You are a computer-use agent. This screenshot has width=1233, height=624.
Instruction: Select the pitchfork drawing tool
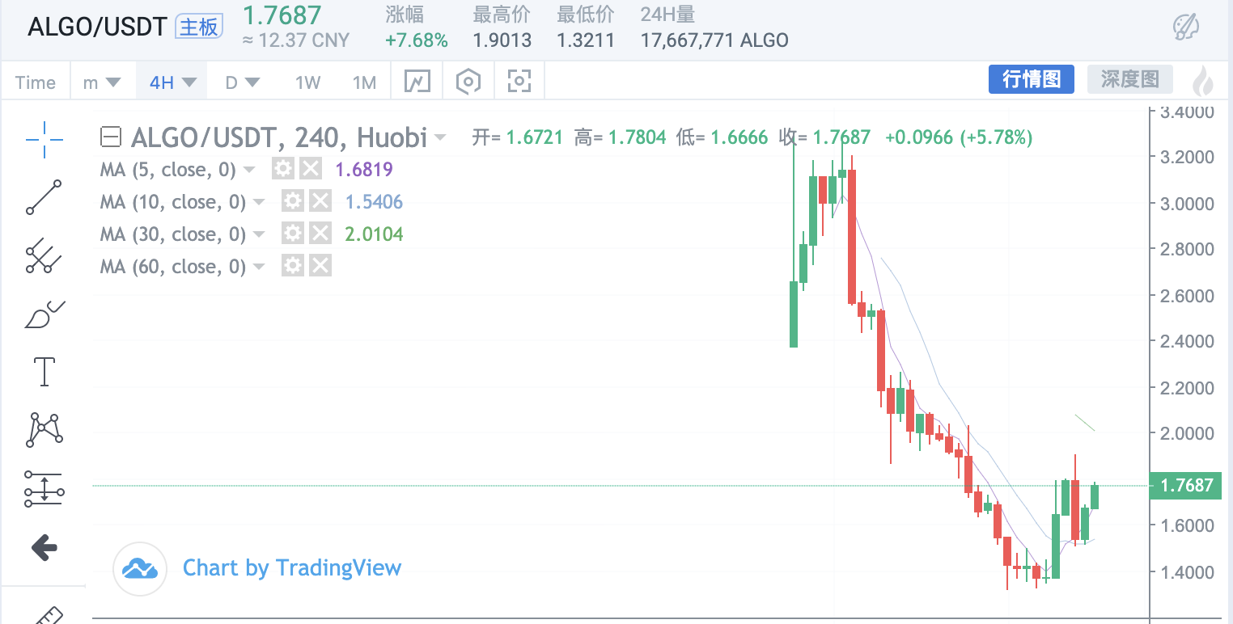[44, 256]
